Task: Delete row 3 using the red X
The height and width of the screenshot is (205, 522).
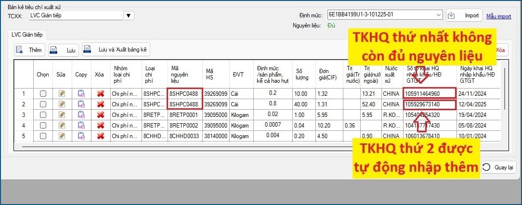Action: [100, 115]
